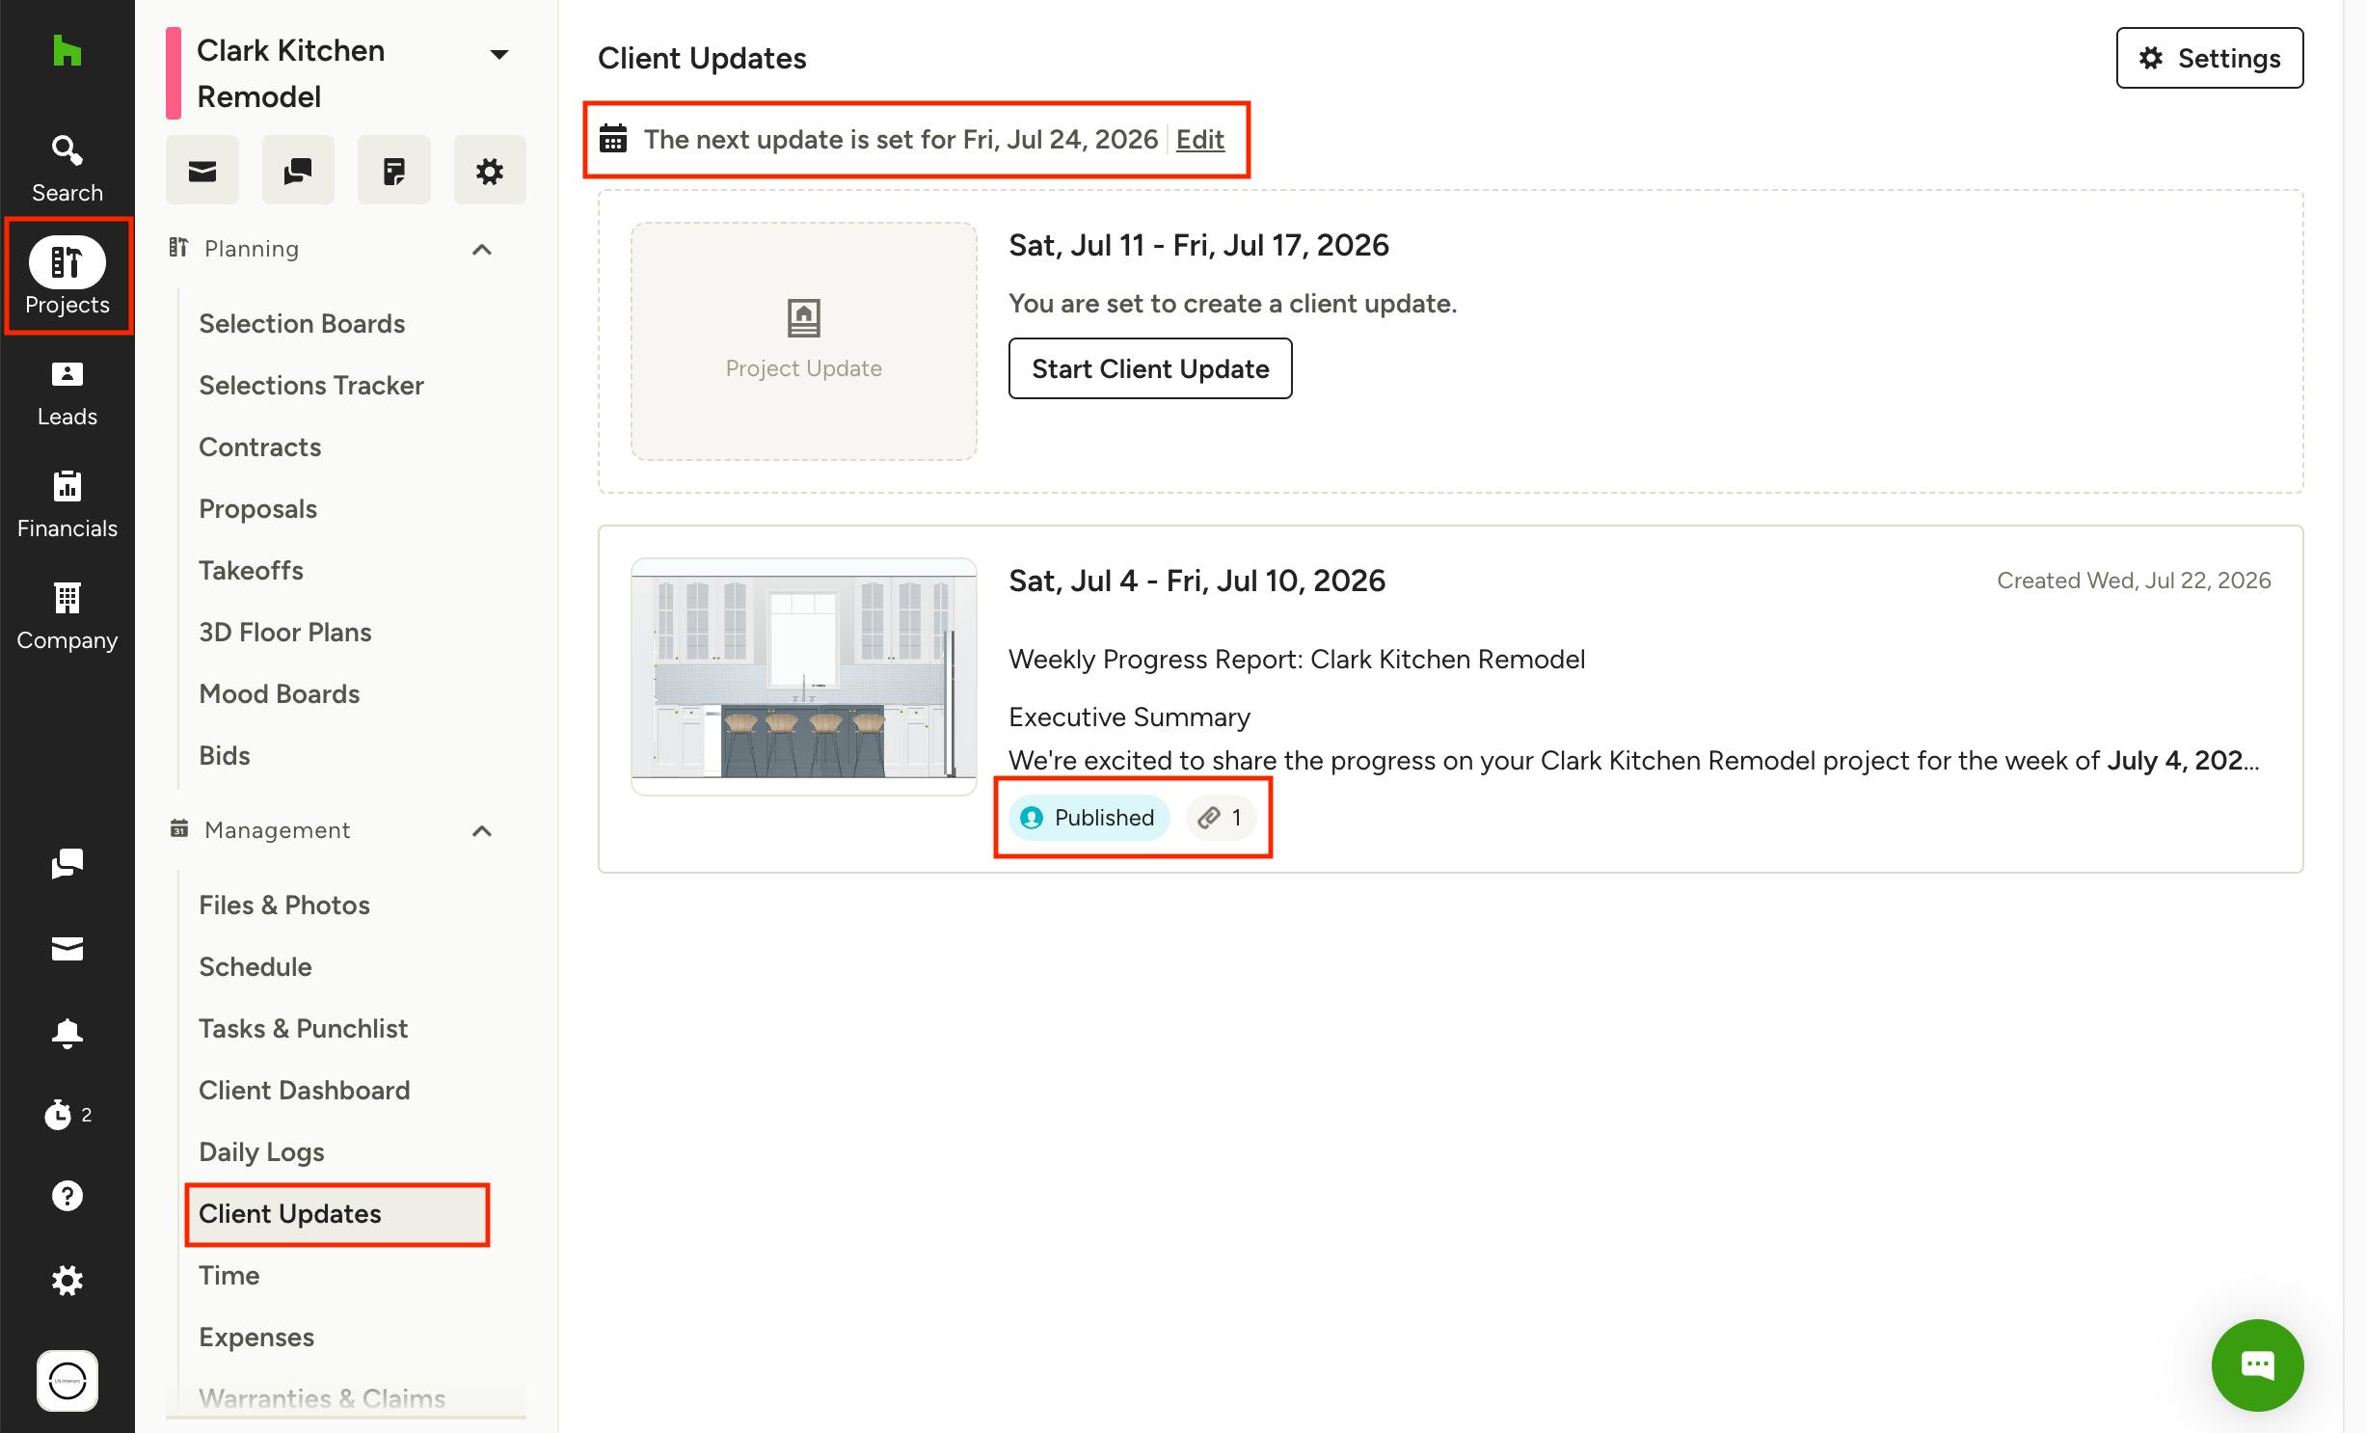Open 3D Floor Plans
This screenshot has height=1433, width=2366.
[x=284, y=633]
